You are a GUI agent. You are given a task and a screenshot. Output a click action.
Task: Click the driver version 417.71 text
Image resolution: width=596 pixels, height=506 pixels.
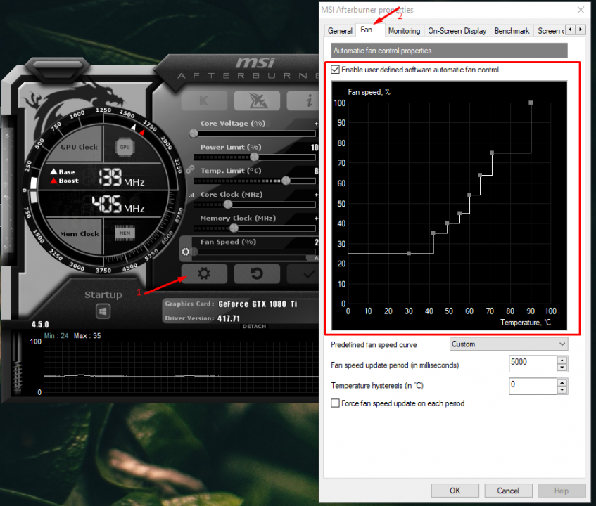click(x=229, y=318)
